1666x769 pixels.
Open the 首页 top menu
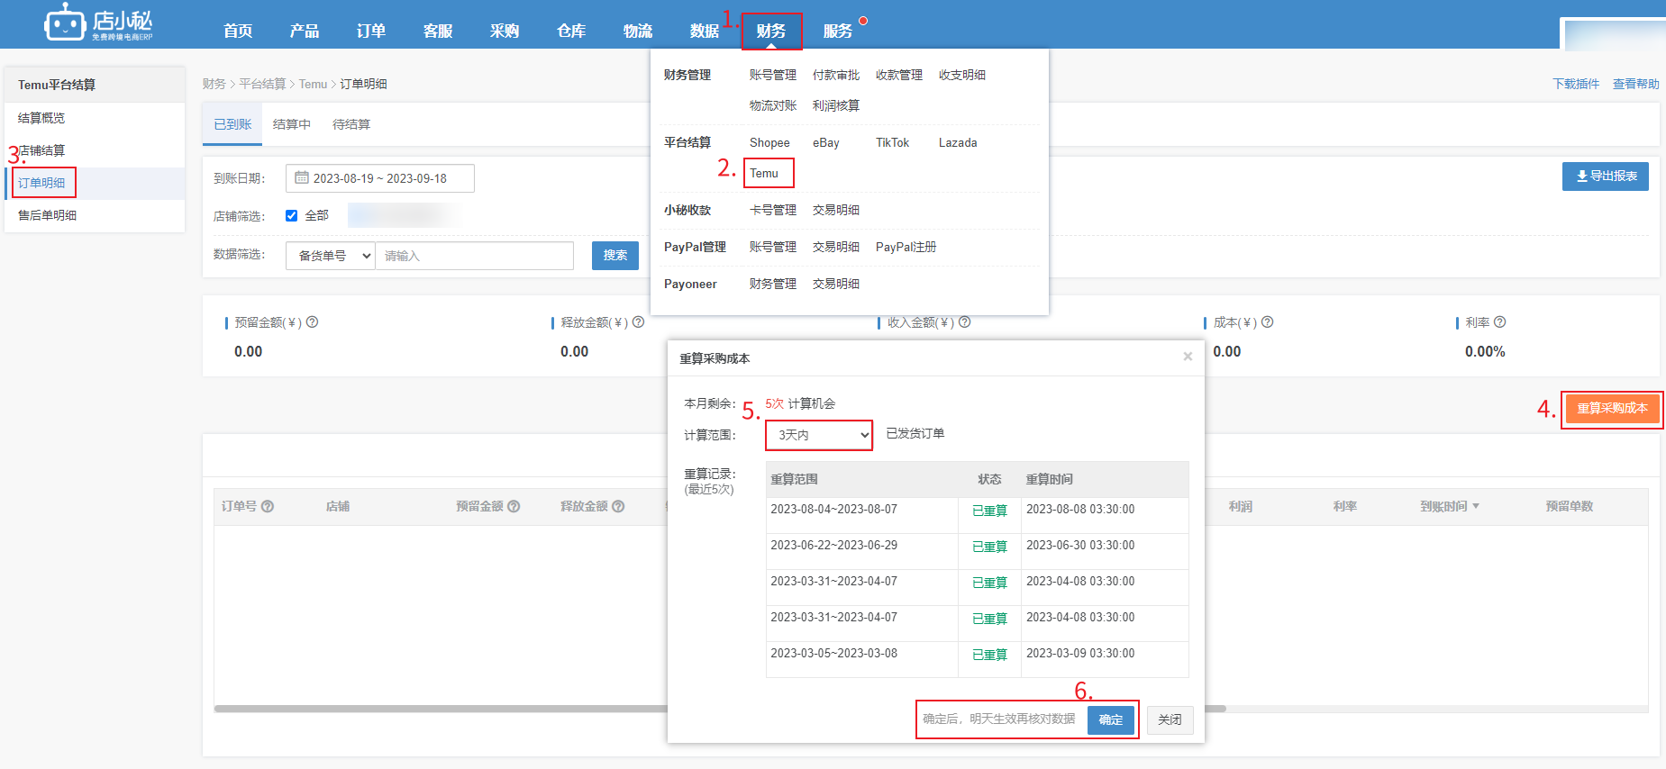pos(238,31)
